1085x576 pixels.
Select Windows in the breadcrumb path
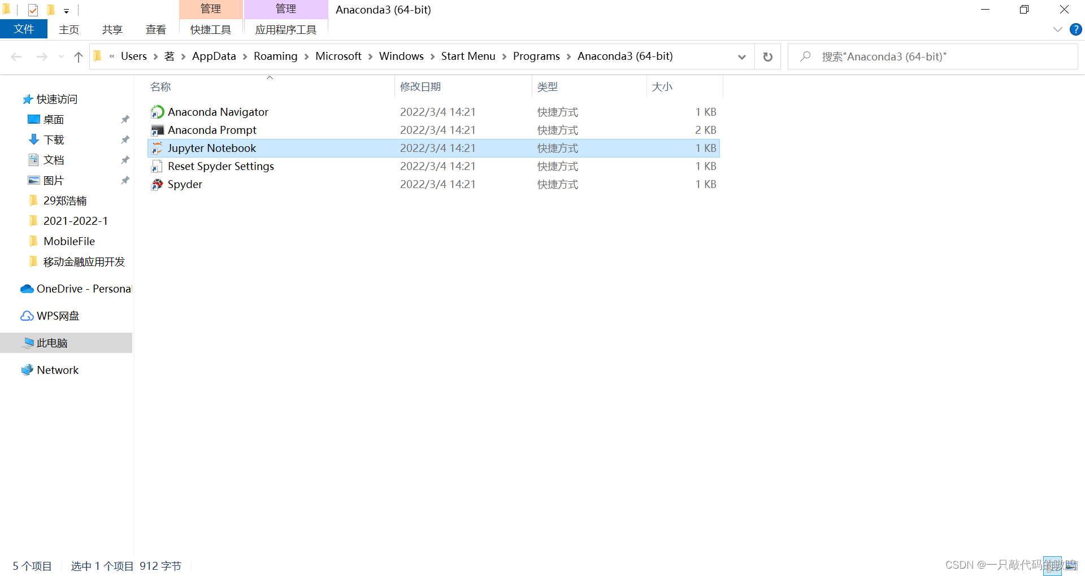coord(401,56)
